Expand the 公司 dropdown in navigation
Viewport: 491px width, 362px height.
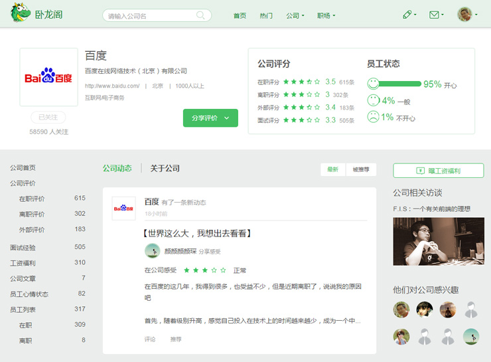coord(295,15)
